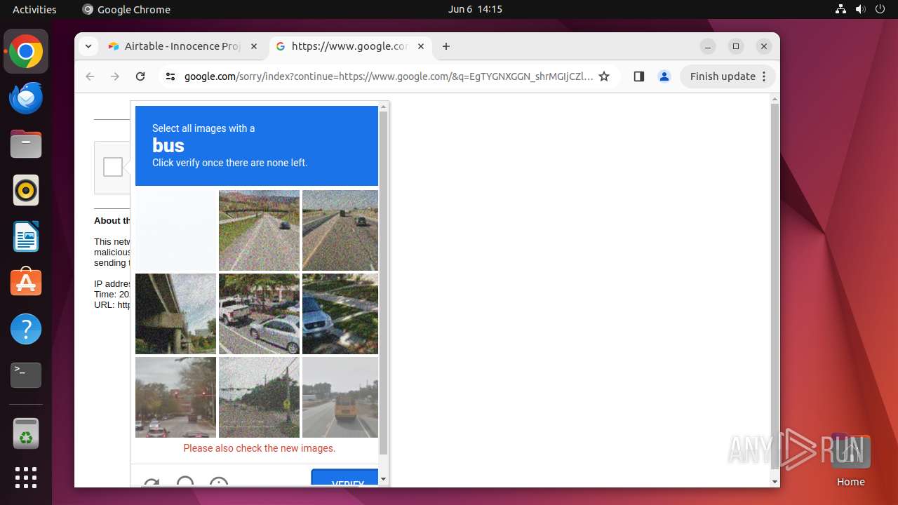Click the captcha frame scroll-up arrow
This screenshot has width=898, height=505.
[x=383, y=107]
